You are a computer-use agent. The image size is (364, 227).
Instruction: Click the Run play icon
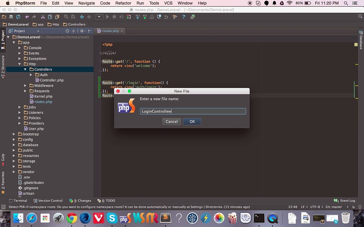tap(107, 17)
